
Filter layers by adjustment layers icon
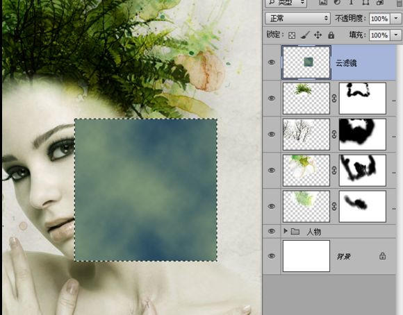click(x=338, y=2)
